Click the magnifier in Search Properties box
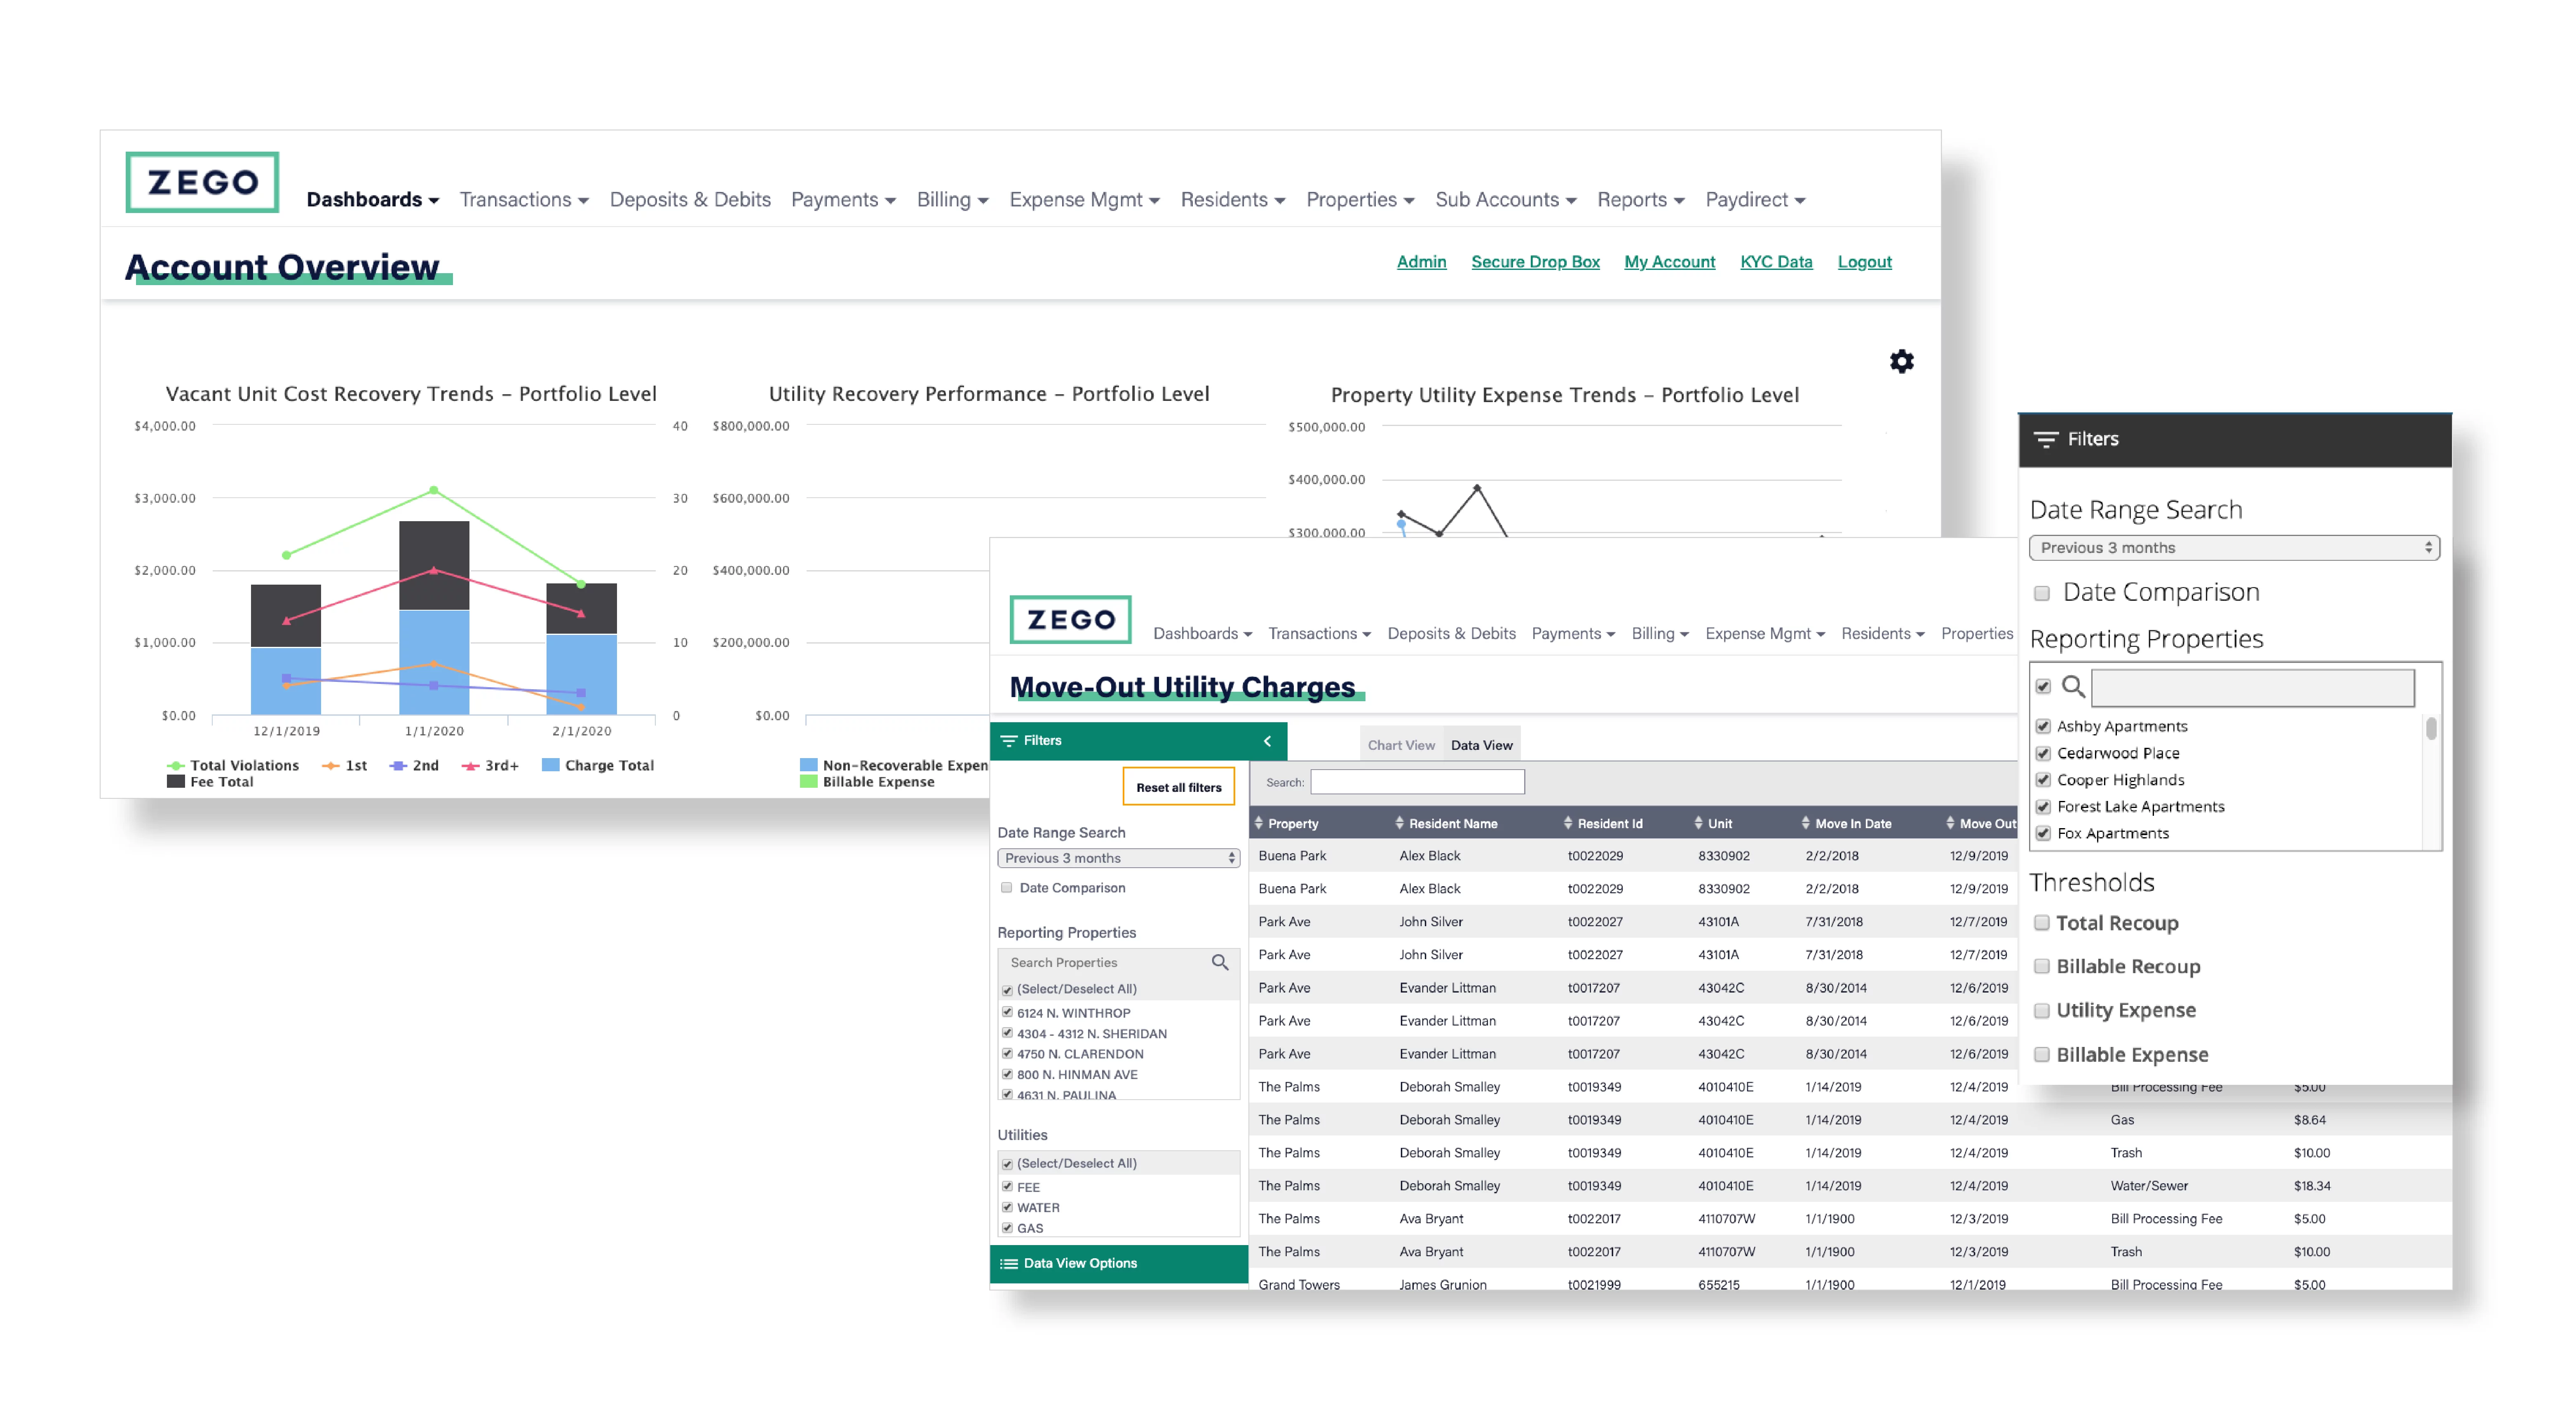The image size is (2576, 1414). pyautogui.click(x=1219, y=962)
